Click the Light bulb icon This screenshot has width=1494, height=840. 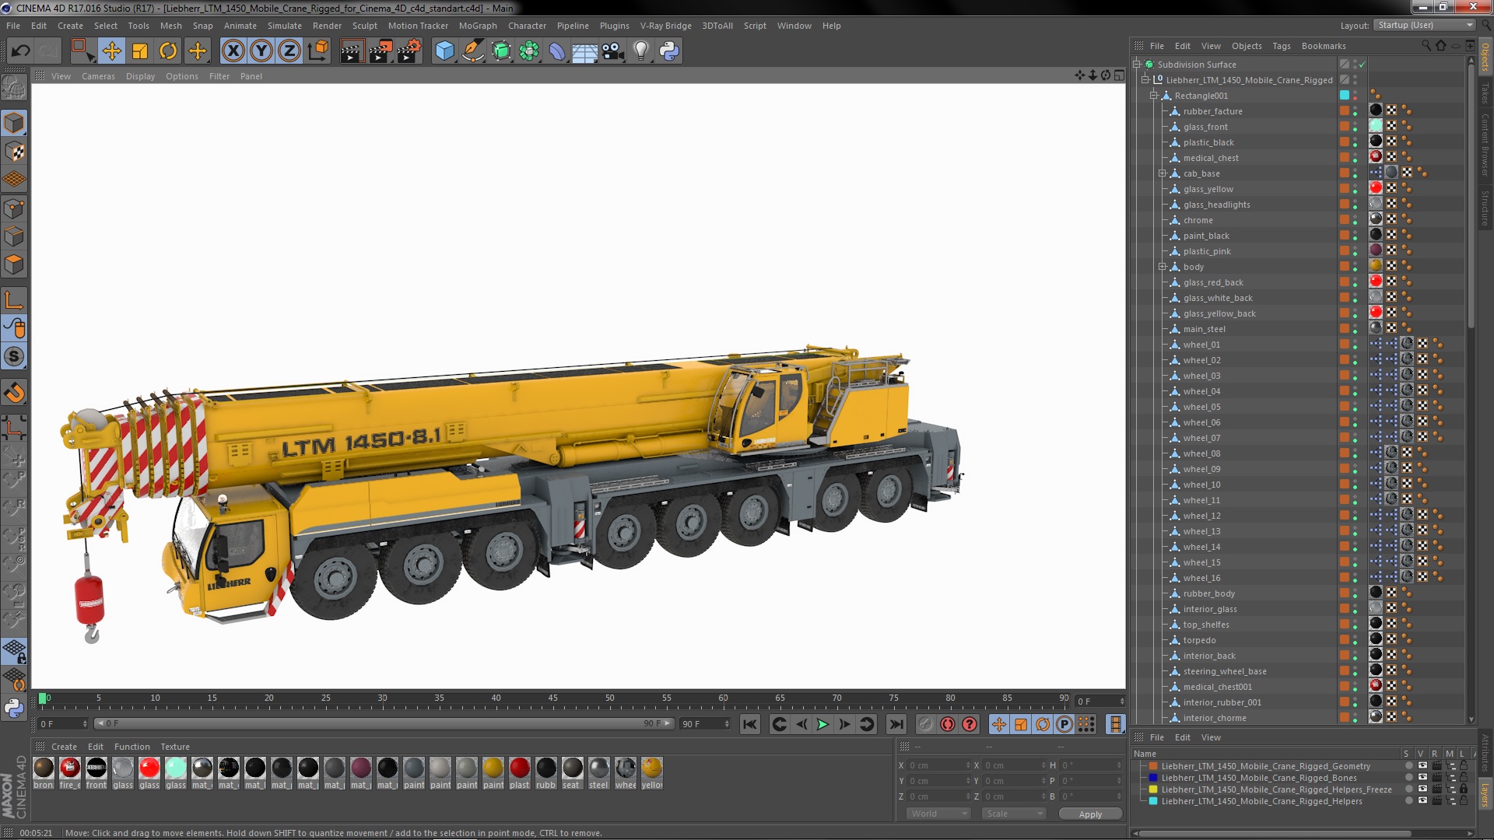coord(640,51)
